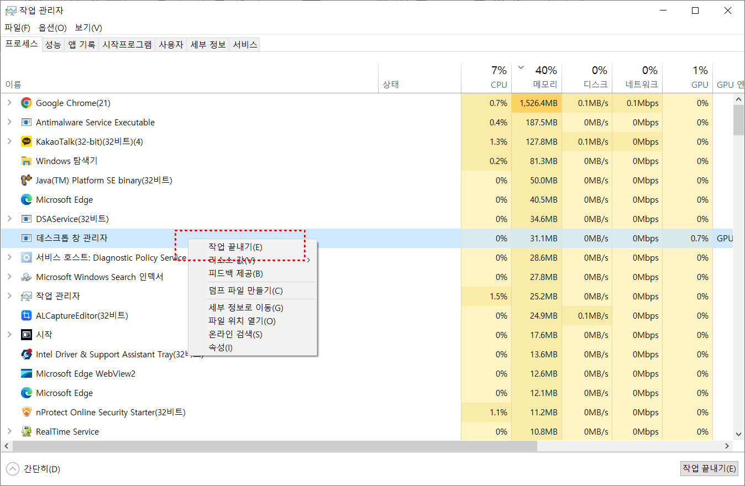This screenshot has width=745, height=486.
Task: Click the 서비스 호스트 gear icon
Action: click(26, 257)
